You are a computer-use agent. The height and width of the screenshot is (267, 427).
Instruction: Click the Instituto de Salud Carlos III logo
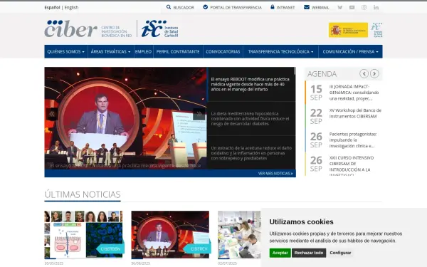point(160,28)
